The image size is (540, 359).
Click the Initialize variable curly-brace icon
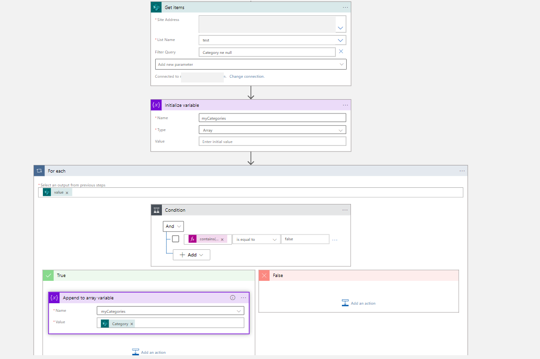(x=156, y=105)
